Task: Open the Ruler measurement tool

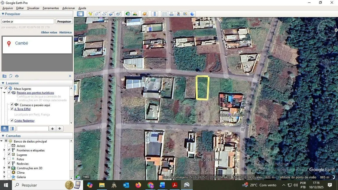Action: 155,14
